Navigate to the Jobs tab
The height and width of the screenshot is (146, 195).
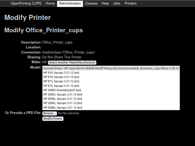(x=117, y=3)
